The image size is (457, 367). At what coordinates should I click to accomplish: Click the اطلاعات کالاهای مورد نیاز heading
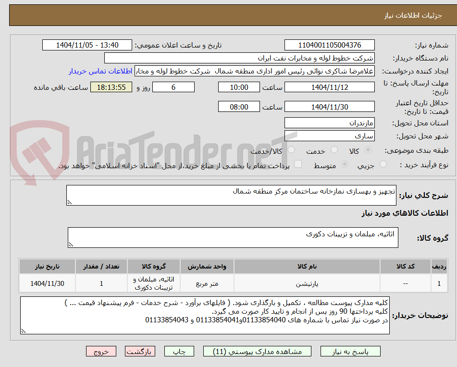click(x=405, y=213)
